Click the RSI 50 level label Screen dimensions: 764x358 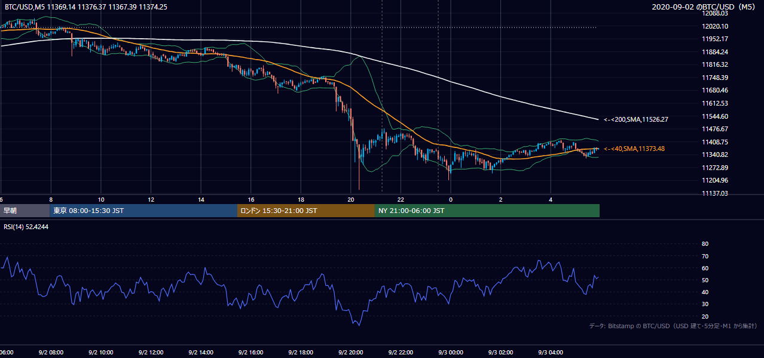tap(705, 280)
